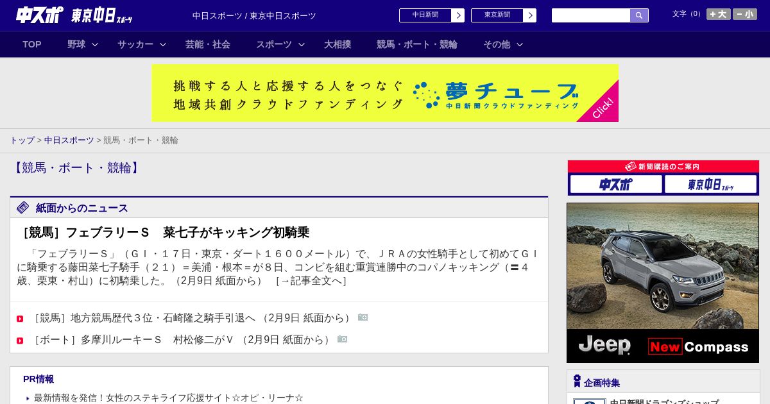Click the ドラゴンズショップ thumbnail image
Viewport: 770px width, 404px height.
590,401
